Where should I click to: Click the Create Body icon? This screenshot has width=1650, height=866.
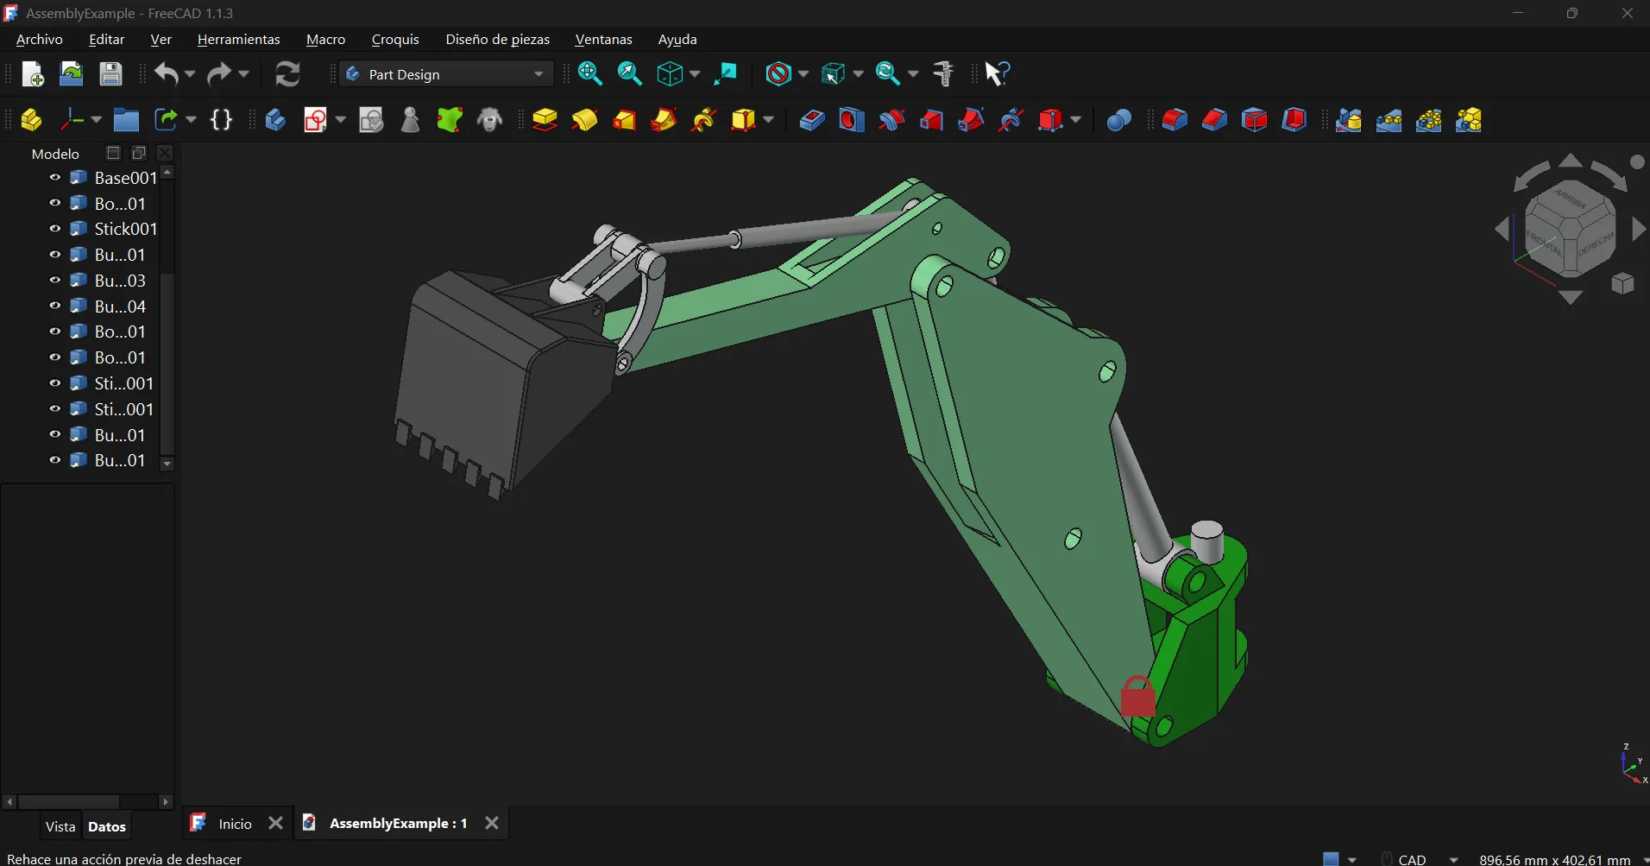coord(275,120)
